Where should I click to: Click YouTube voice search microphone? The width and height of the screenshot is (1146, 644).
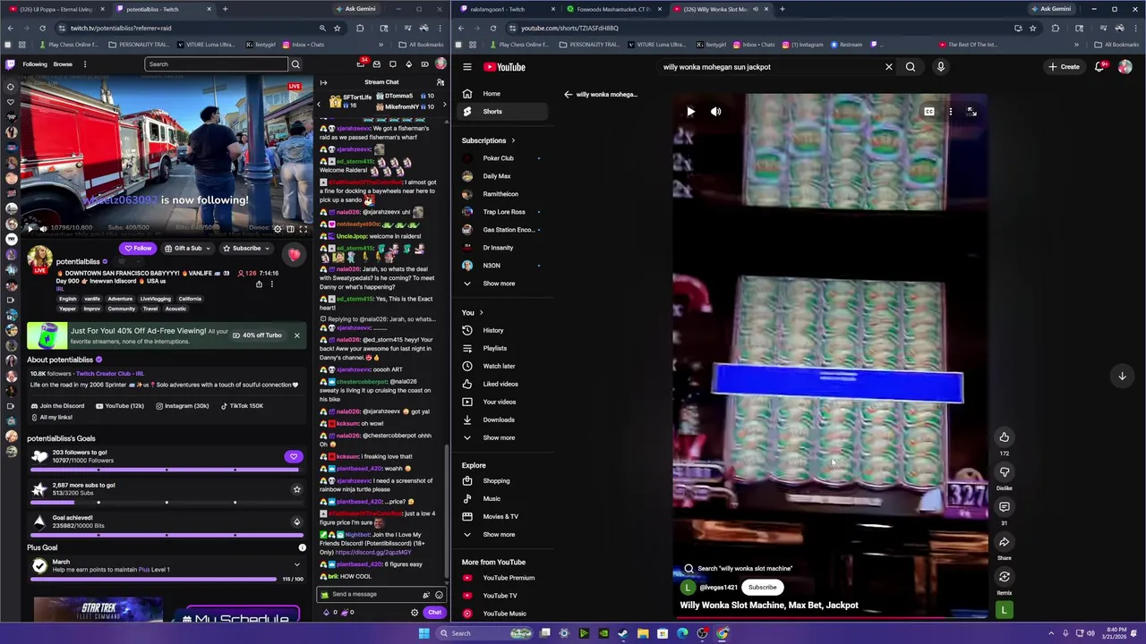[x=940, y=67]
